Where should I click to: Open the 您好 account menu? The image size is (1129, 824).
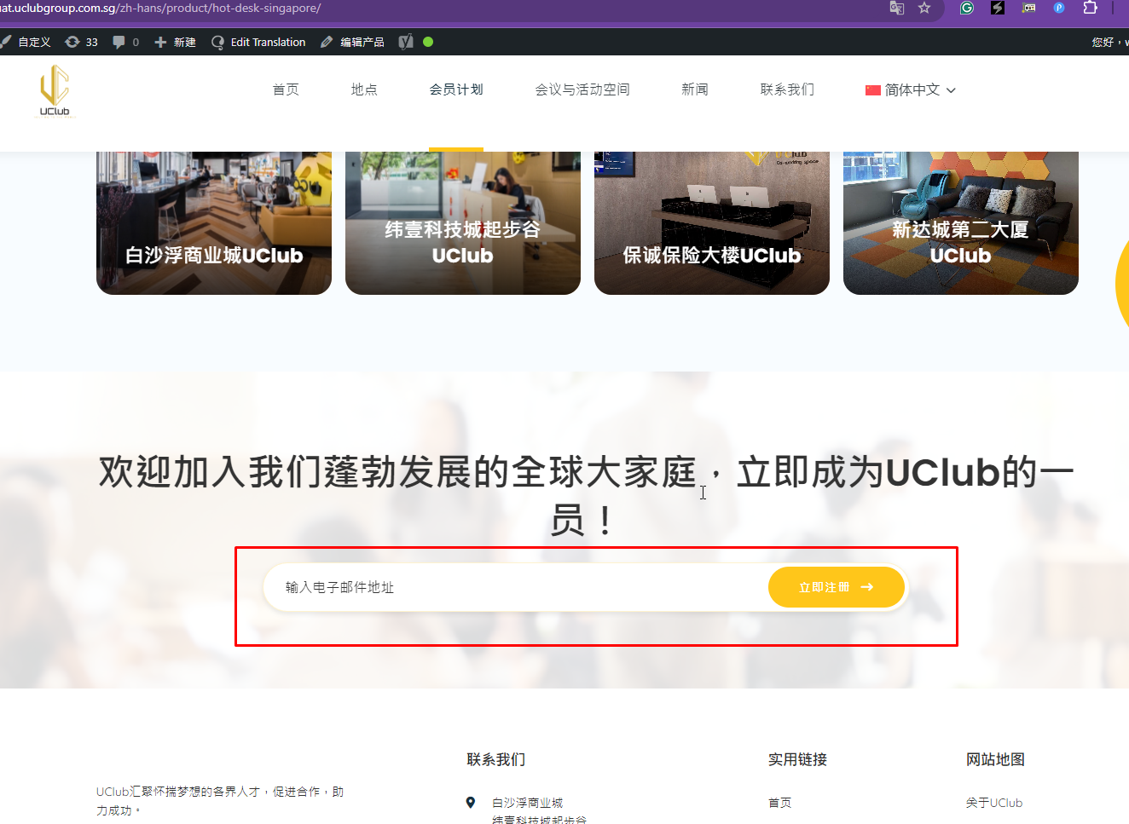pos(1109,42)
